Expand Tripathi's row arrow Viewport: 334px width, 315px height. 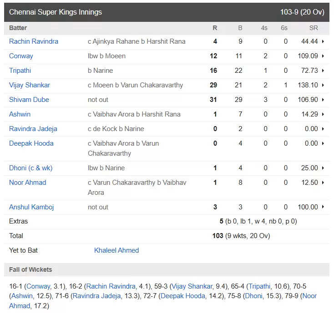[x=323, y=71]
